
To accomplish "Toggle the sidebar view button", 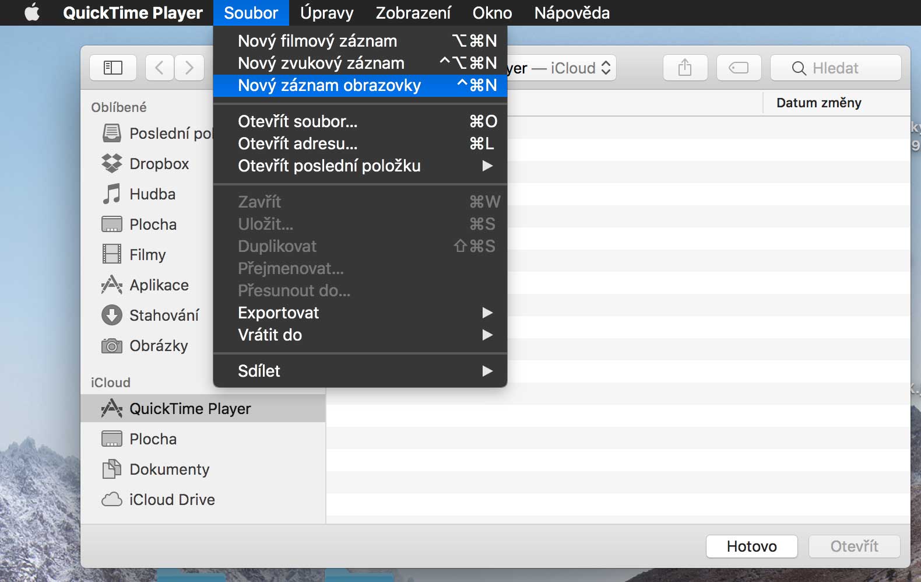I will tap(113, 68).
